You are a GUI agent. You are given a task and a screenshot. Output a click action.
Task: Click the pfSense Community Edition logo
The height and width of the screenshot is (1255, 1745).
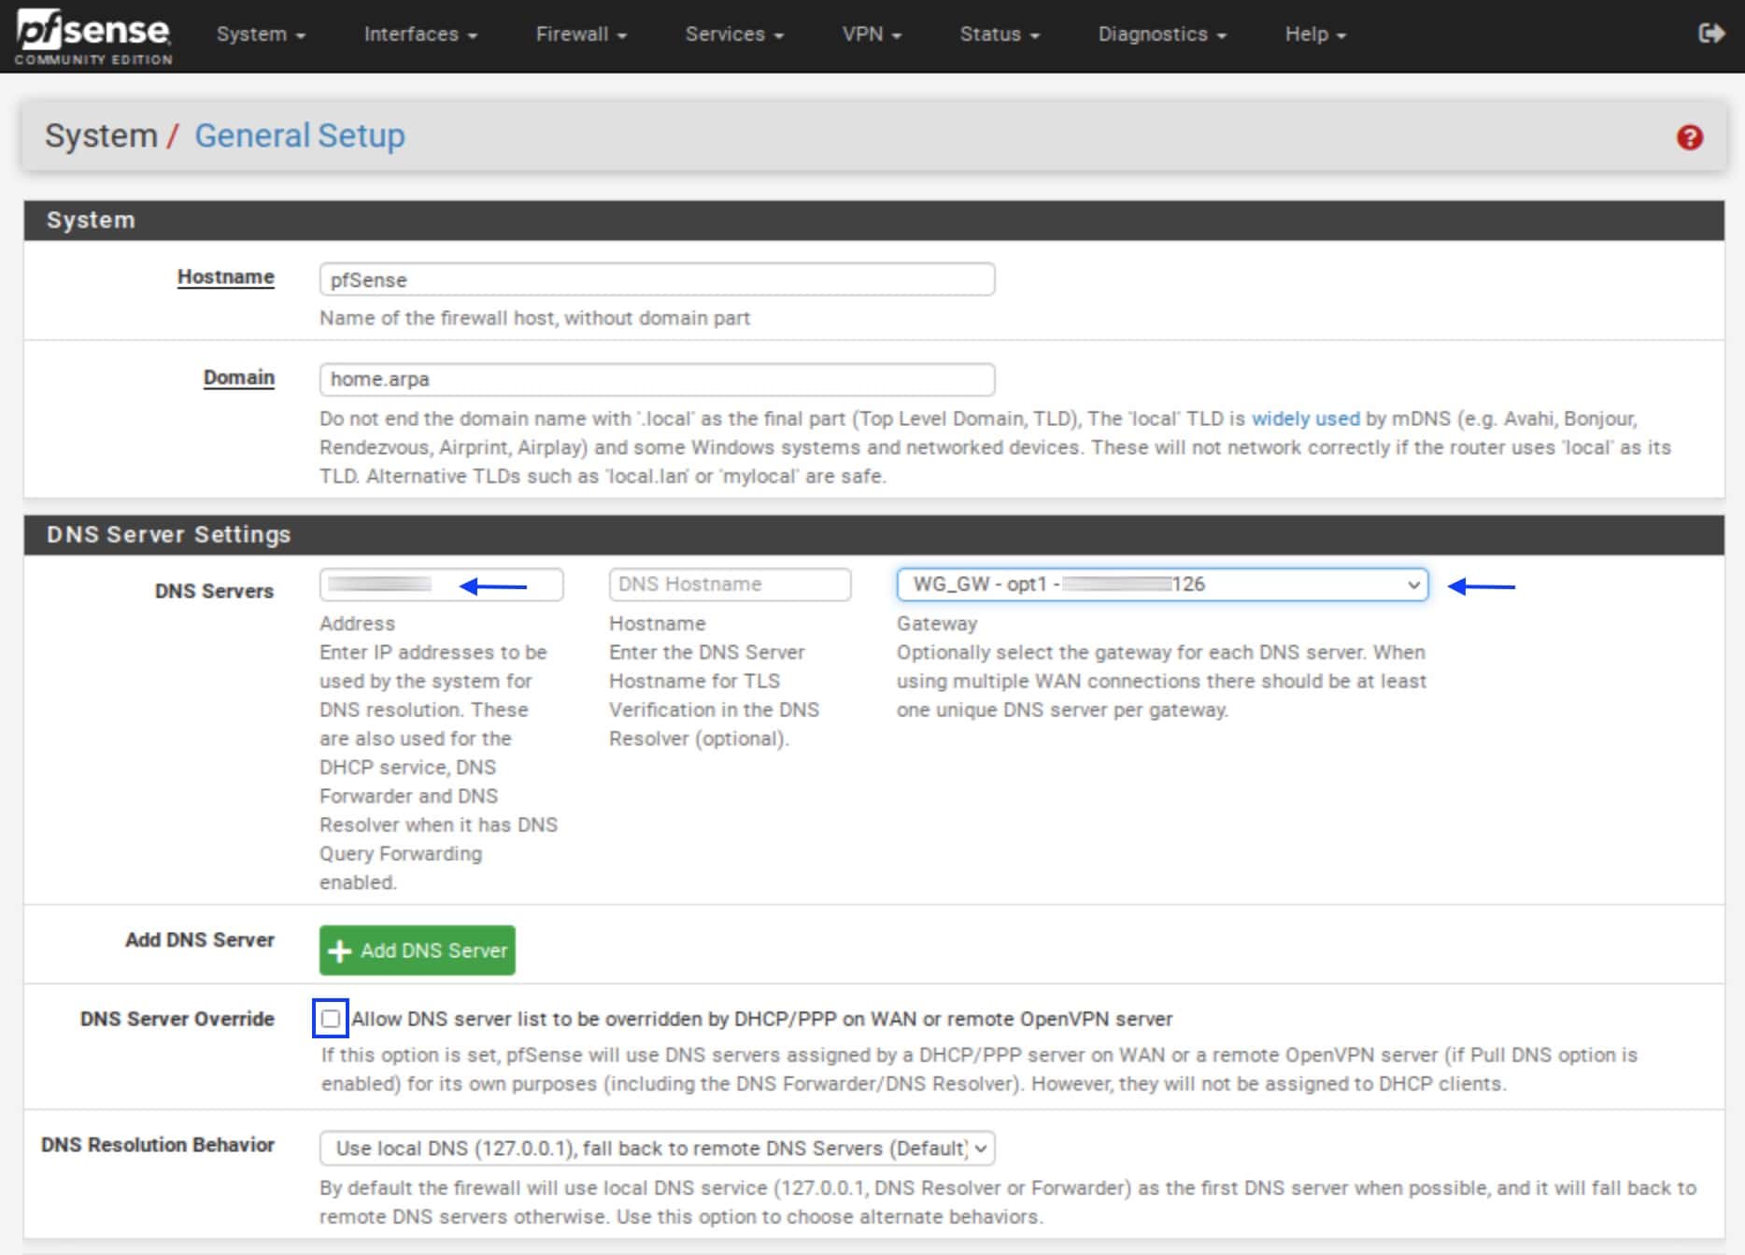[93, 36]
